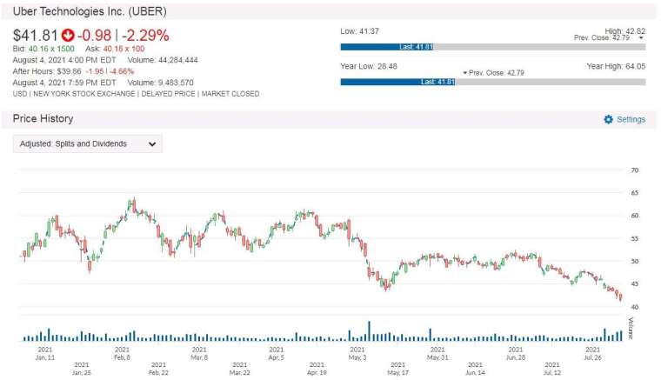The image size is (661, 380).
Task: Click the tallest volume bar after May 3
Action: [x=370, y=331]
